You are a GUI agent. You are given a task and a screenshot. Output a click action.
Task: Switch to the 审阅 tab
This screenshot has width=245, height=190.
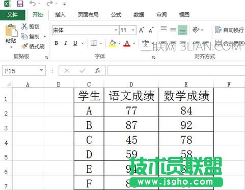(x=161, y=15)
